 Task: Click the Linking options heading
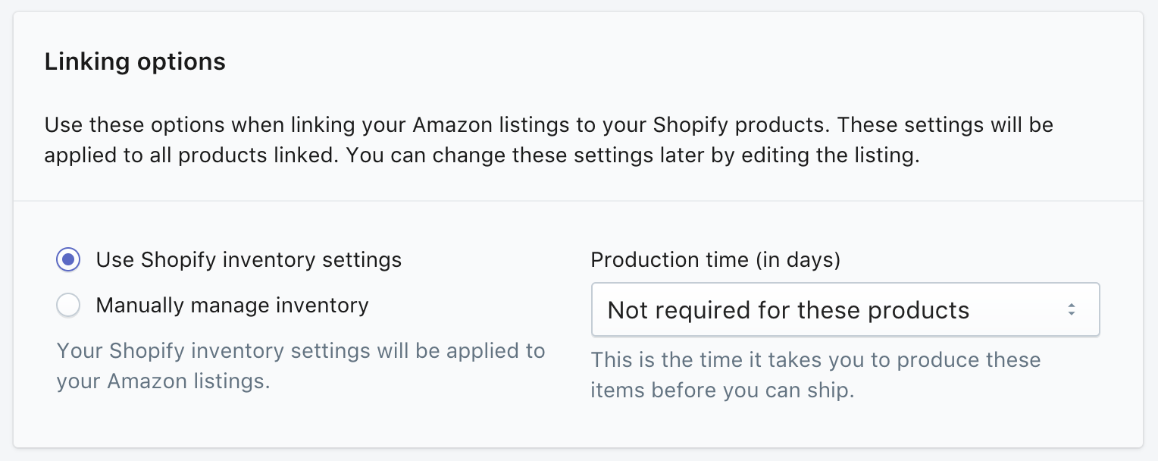tap(136, 61)
